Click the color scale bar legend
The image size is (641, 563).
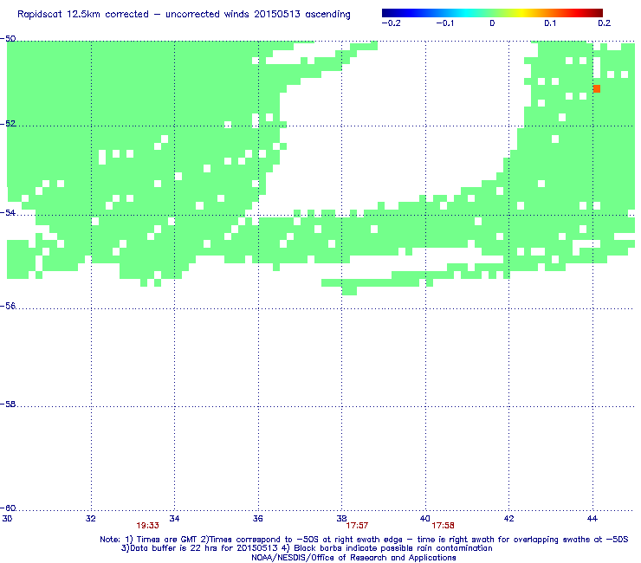[492, 13]
